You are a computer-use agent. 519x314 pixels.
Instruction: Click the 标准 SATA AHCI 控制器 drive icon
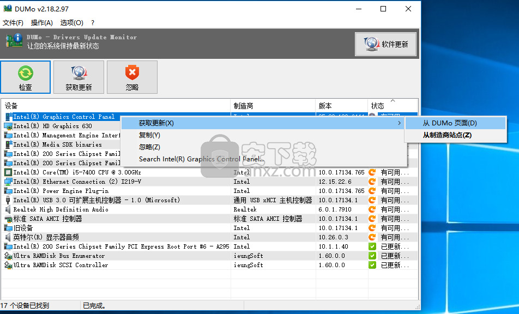coord(8,219)
